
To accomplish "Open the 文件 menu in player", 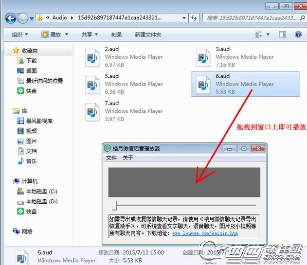I will tap(111, 158).
